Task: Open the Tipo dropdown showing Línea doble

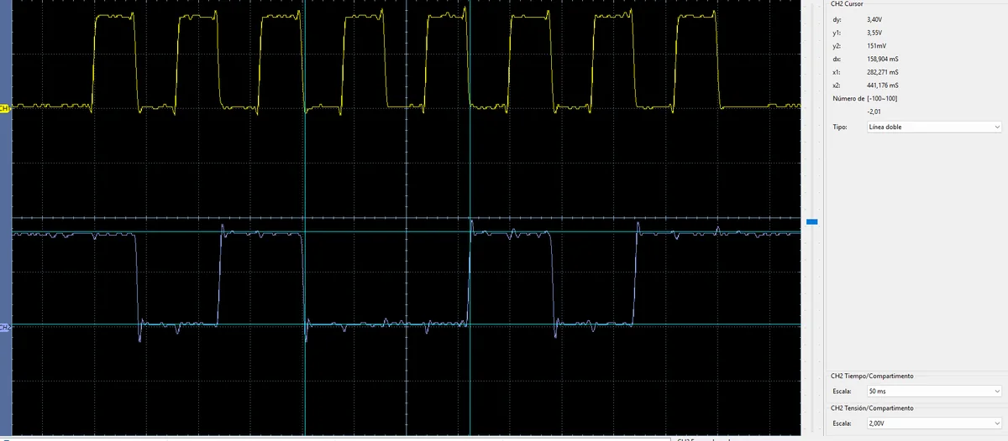Action: click(933, 127)
